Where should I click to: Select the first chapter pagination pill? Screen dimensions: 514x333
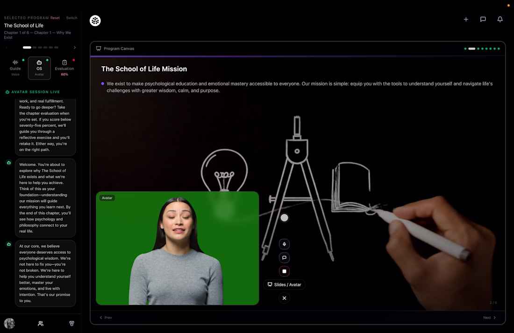click(27, 48)
